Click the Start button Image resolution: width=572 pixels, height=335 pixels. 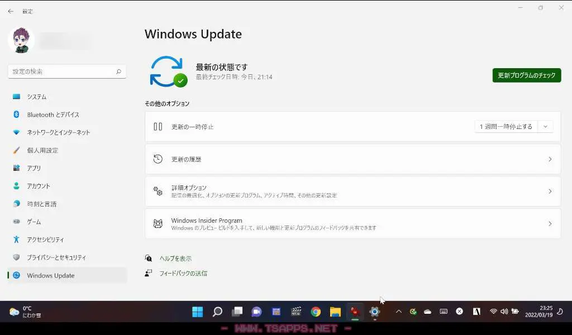(x=197, y=312)
